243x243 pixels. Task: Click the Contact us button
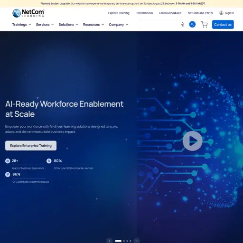pos(223,25)
